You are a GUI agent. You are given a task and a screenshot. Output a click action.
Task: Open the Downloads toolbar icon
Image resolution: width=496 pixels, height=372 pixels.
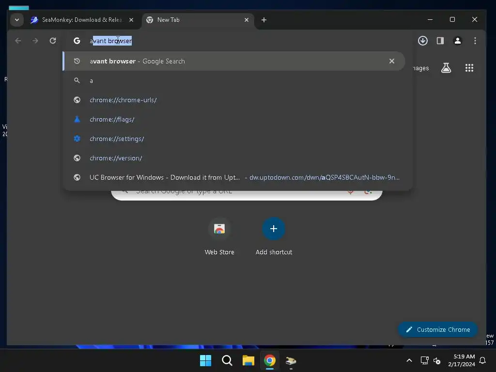pyautogui.click(x=422, y=41)
